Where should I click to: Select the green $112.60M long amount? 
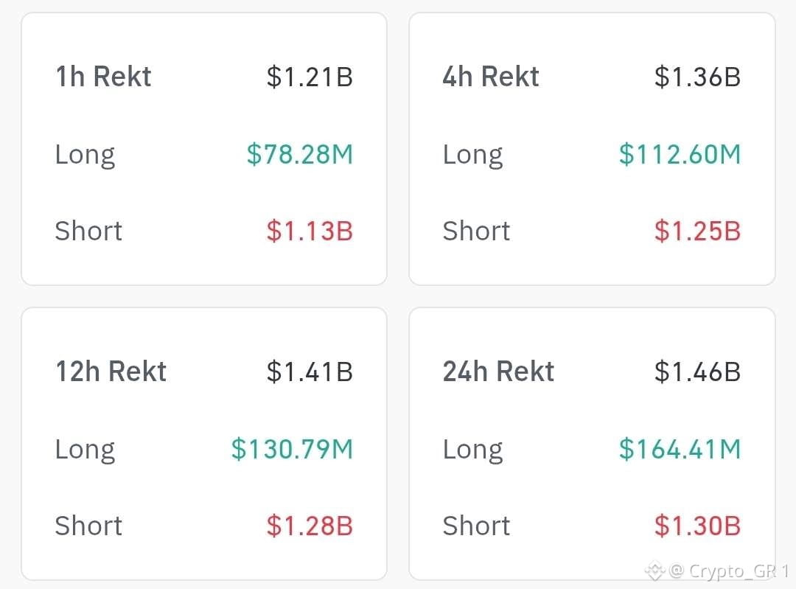click(680, 154)
